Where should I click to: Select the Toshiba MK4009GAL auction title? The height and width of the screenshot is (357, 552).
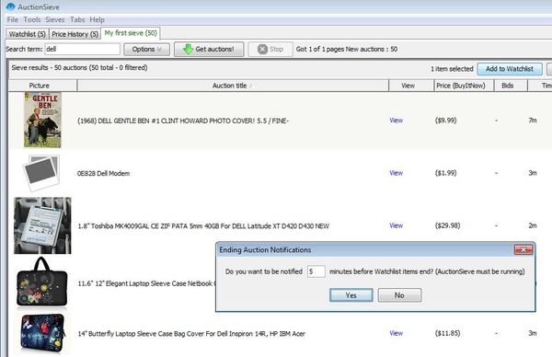203,226
